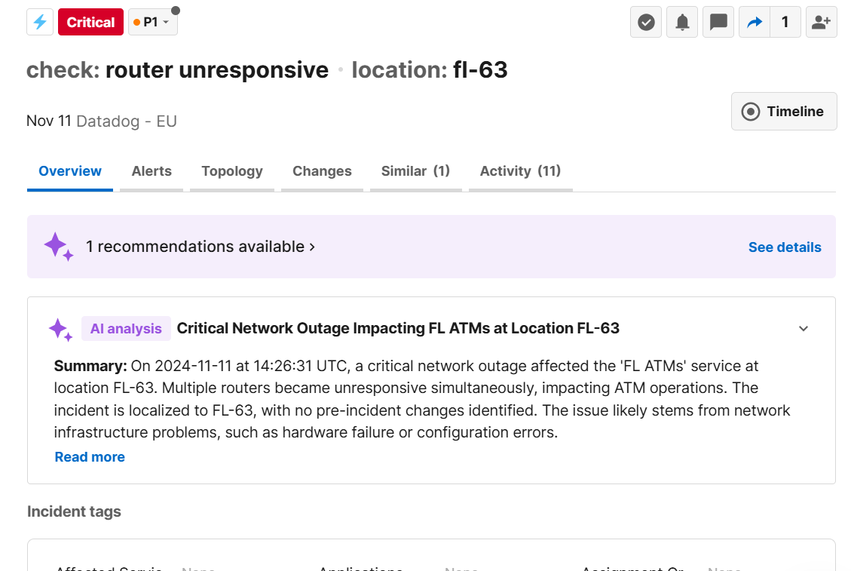Screen dimensions: 851x571
Task: Share the incident via forward arrow icon
Action: coord(754,22)
